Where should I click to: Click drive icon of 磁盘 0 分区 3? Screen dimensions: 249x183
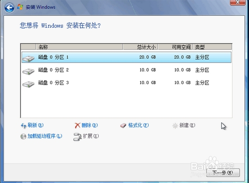pos(28,84)
